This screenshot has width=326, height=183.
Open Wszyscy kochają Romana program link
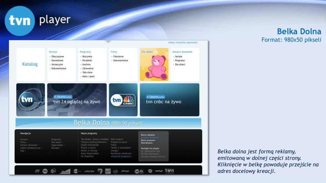click(x=94, y=142)
